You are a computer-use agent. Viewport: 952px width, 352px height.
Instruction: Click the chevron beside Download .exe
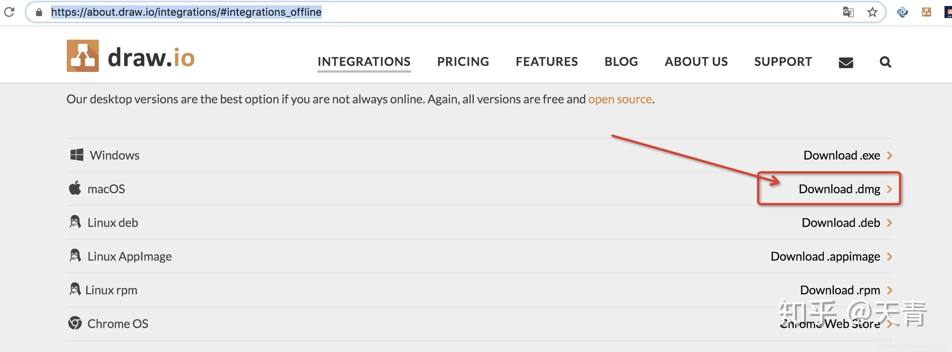click(x=889, y=155)
